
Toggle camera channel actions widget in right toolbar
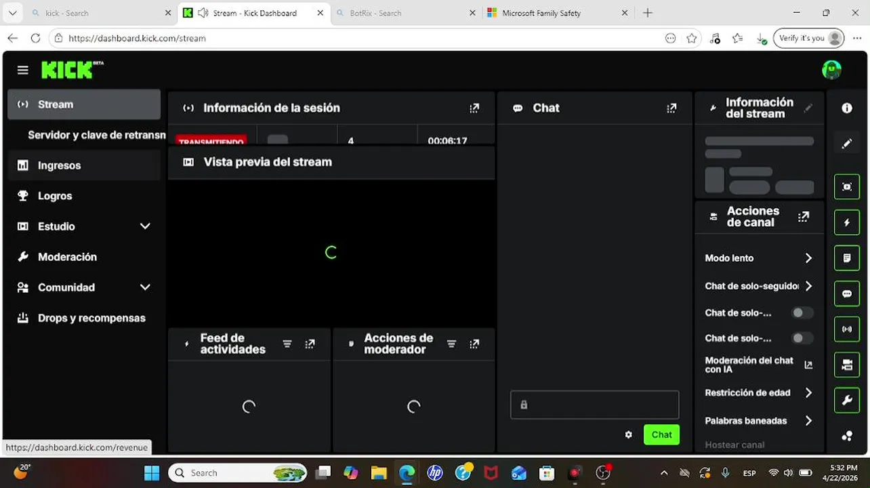847,365
